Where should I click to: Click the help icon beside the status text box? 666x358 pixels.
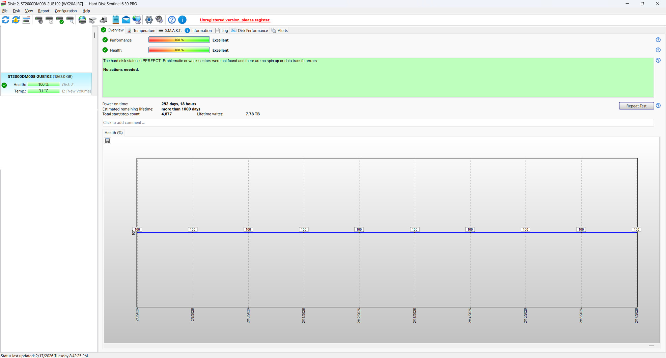[658, 60]
